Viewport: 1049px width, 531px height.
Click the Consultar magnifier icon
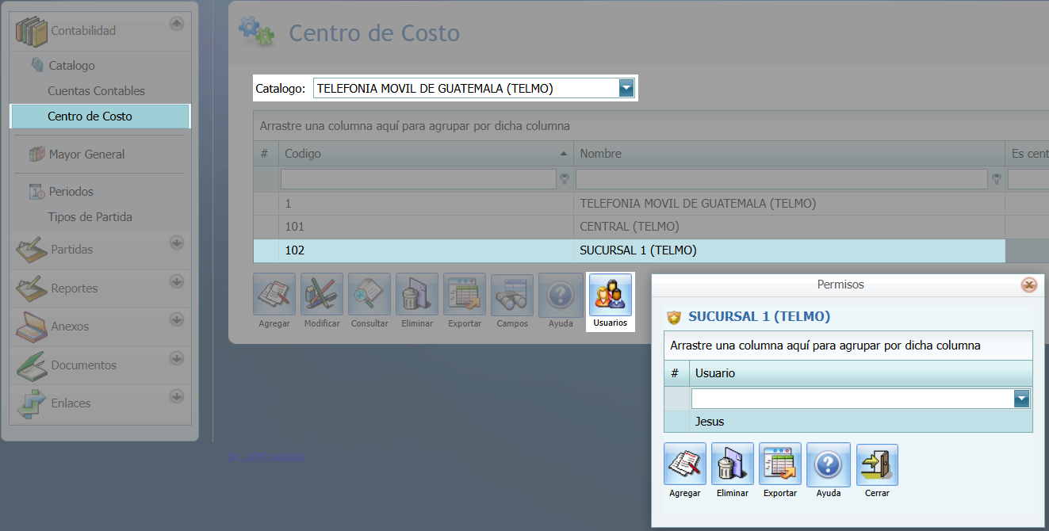369,296
